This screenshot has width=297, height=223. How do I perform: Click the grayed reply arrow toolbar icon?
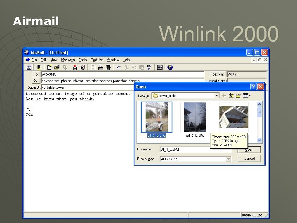65,67
